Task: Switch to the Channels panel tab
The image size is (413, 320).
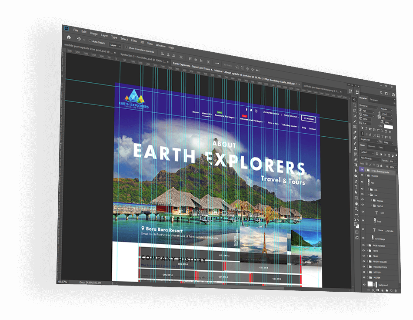Action: click(x=372, y=146)
